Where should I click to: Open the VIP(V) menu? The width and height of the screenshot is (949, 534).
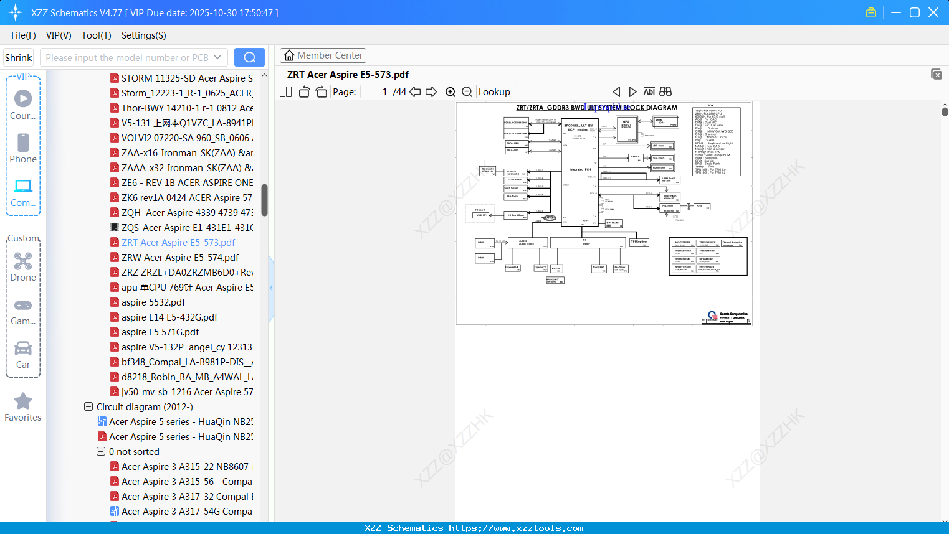(59, 35)
